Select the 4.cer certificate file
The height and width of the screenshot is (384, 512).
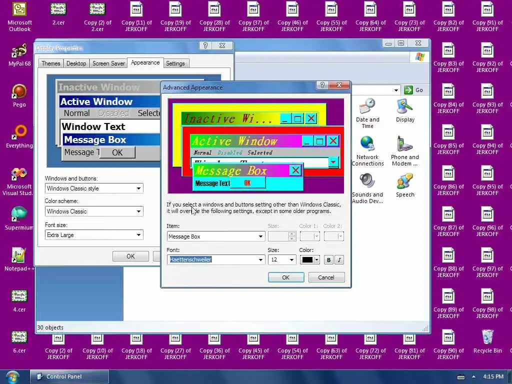point(19,300)
